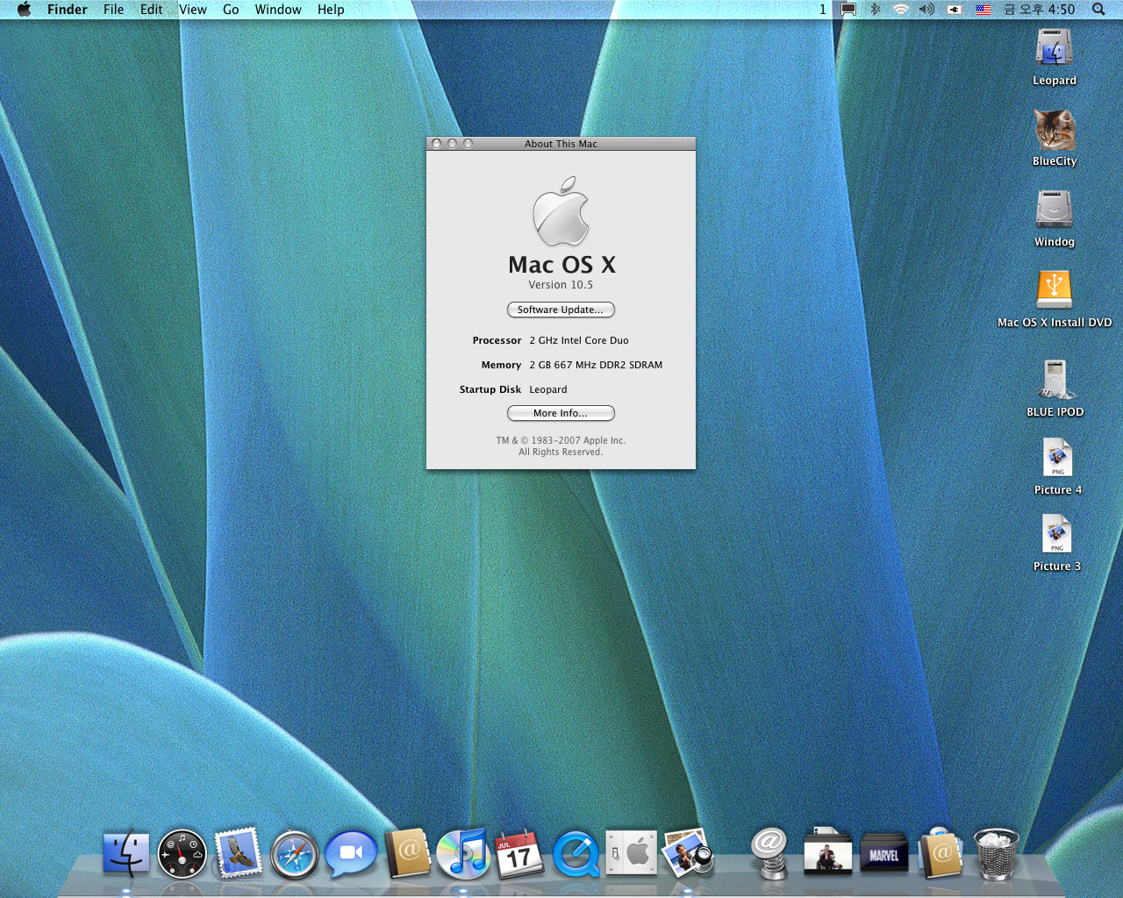Open the File menu

click(x=113, y=9)
